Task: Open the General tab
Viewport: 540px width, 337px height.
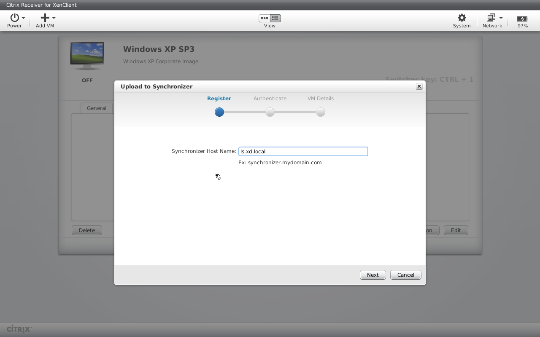Action: pos(96,108)
